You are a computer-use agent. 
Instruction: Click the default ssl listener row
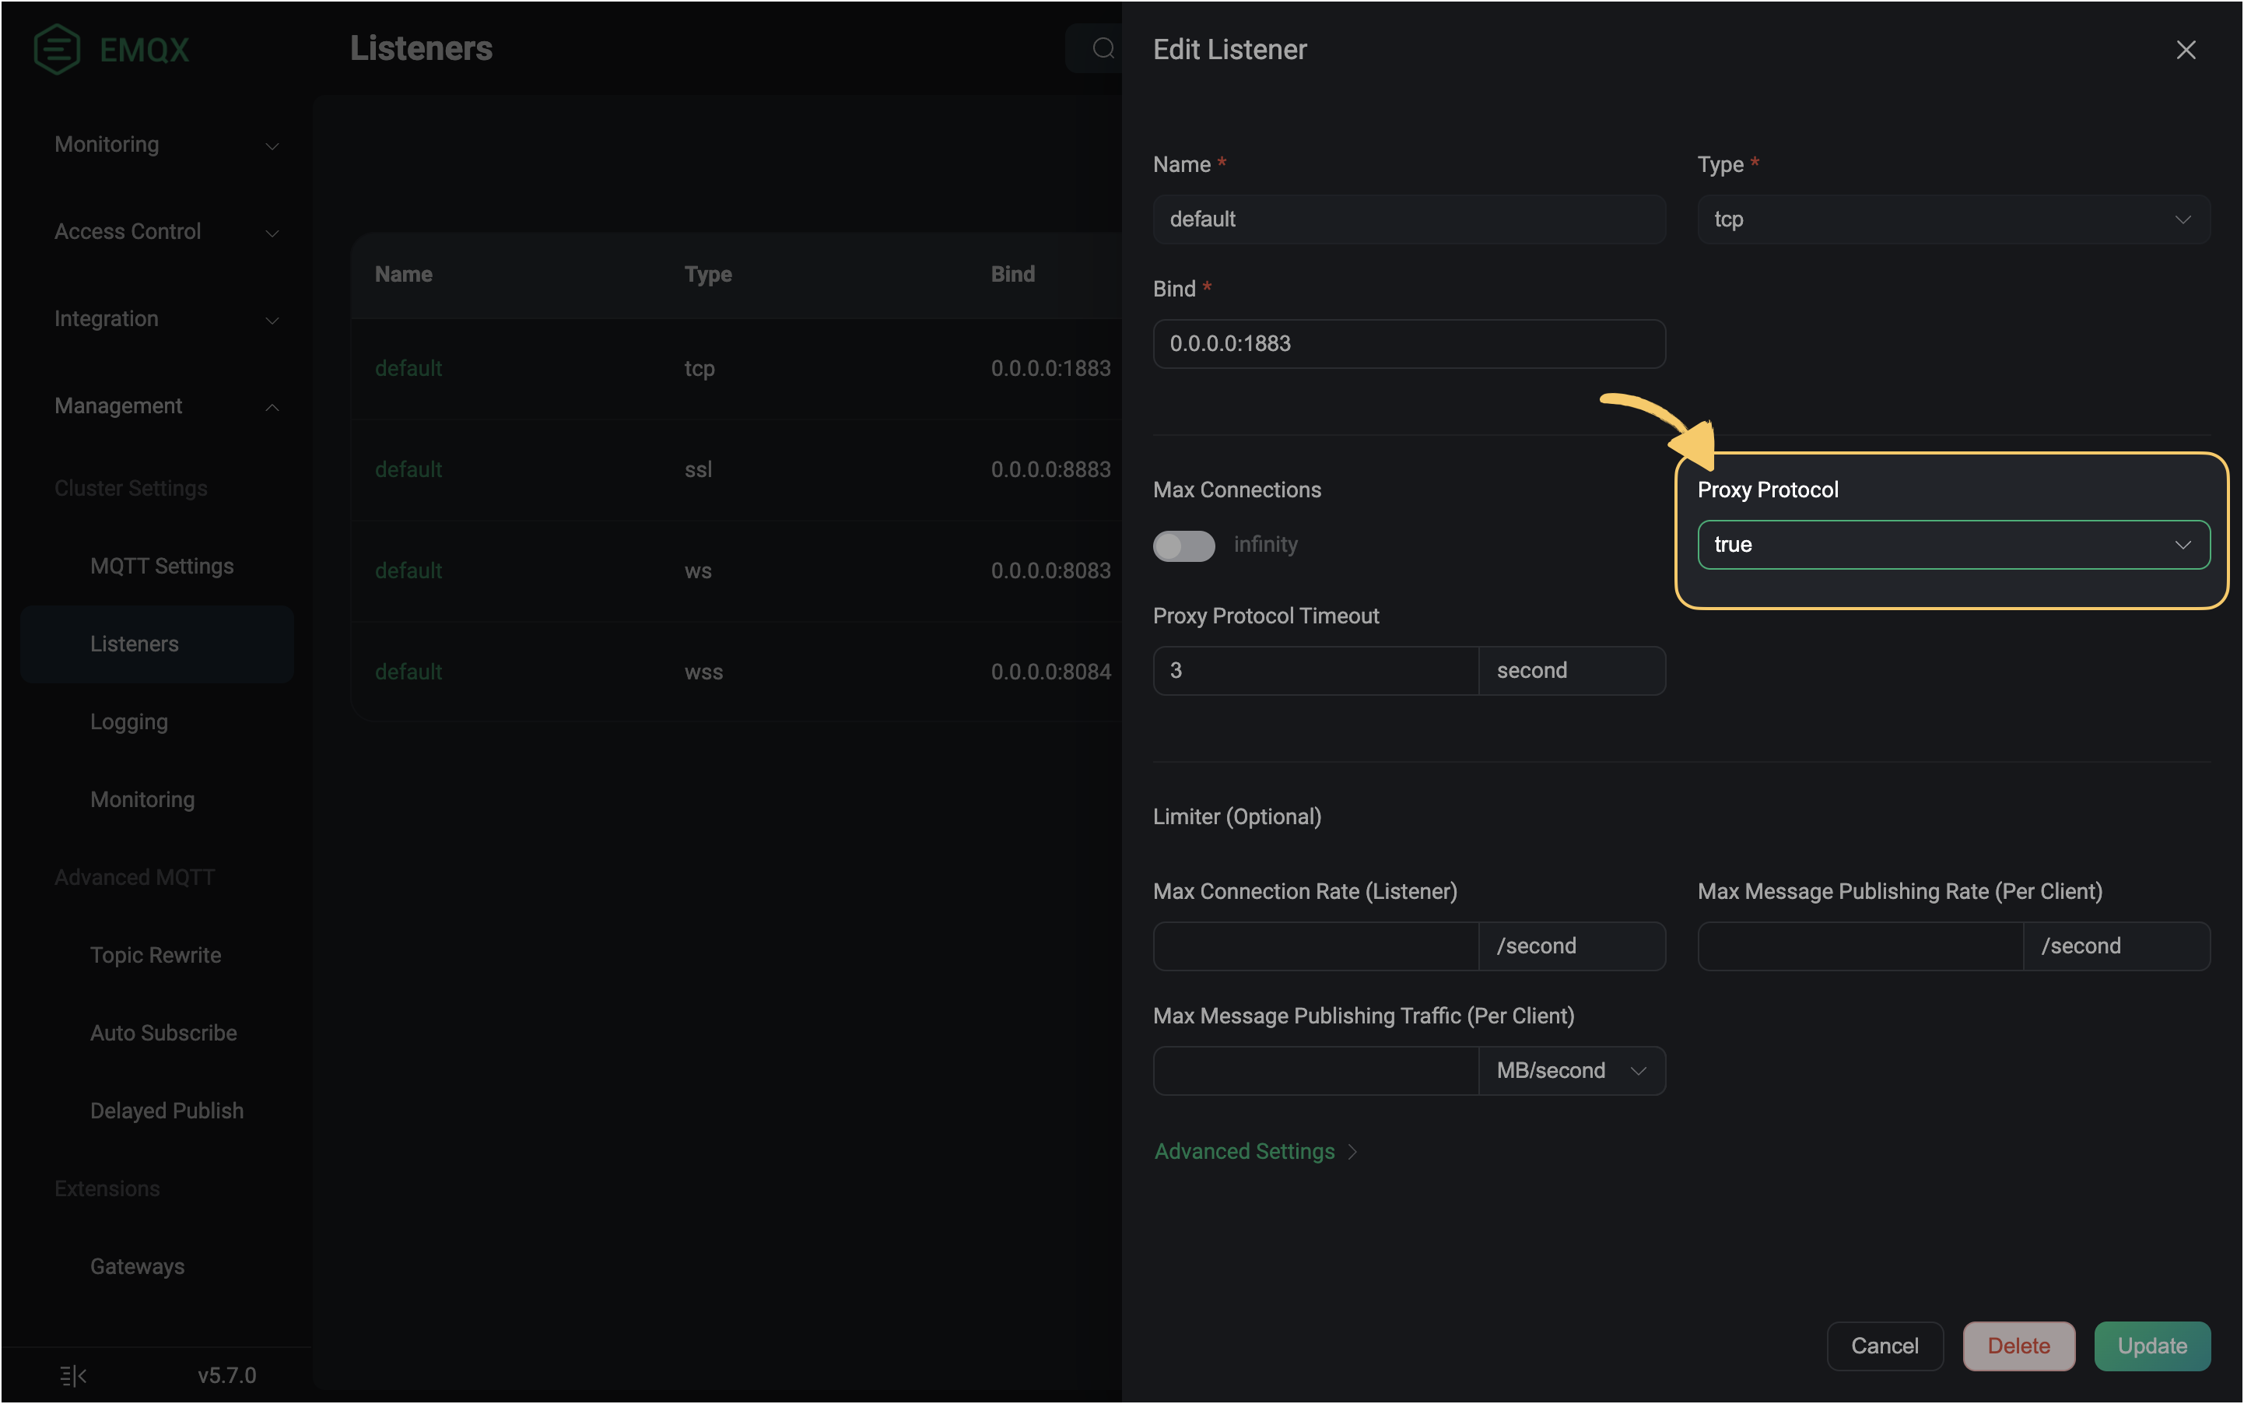click(723, 469)
